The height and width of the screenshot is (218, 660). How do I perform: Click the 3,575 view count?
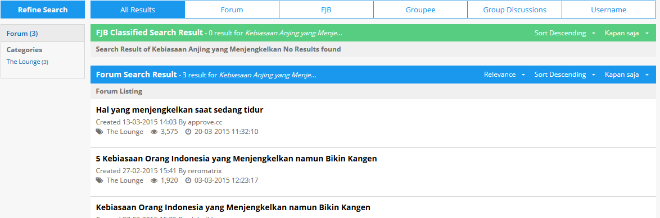point(169,132)
